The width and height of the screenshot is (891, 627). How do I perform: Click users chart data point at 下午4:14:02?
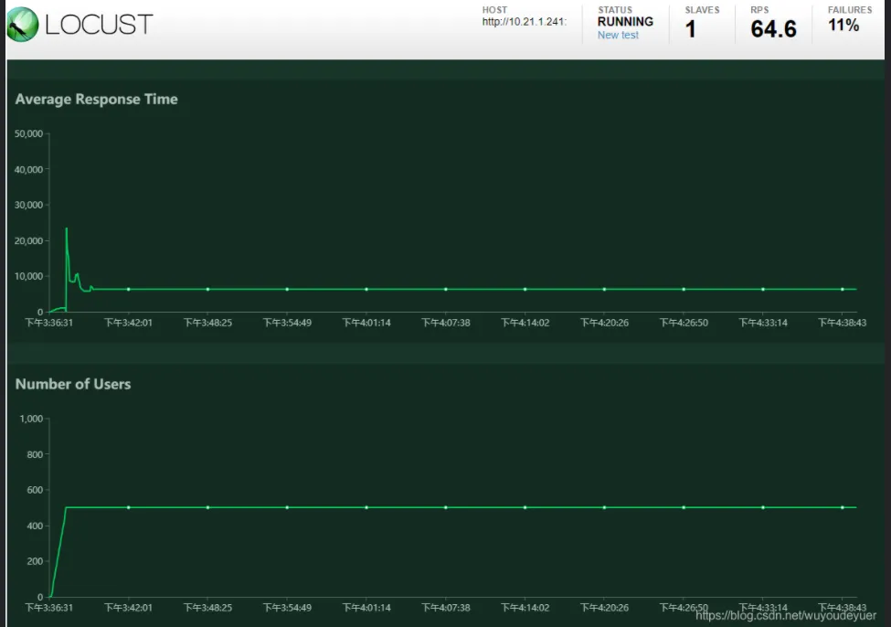[x=525, y=507]
